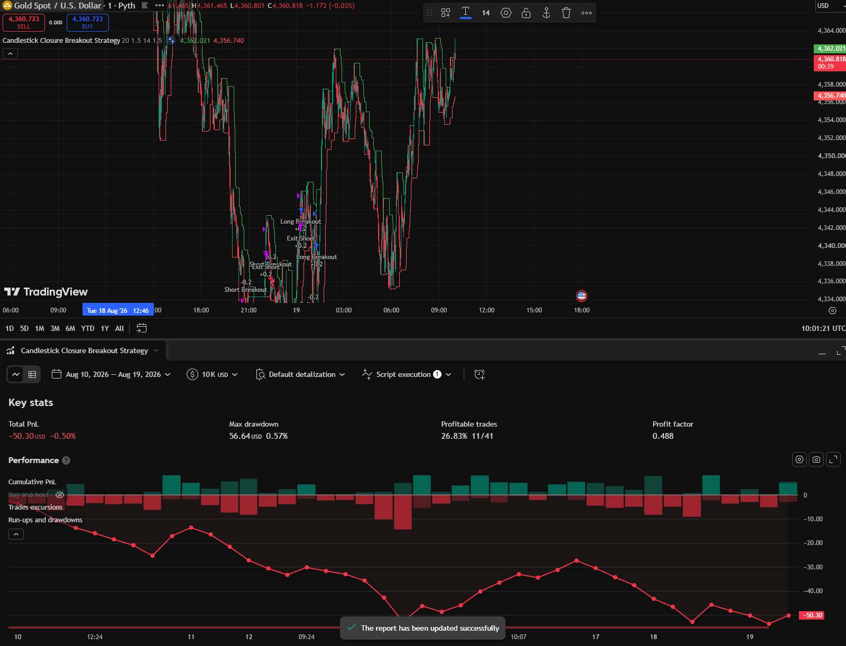The height and width of the screenshot is (646, 846).
Task: Open the Default detalization dropdown
Action: point(300,374)
